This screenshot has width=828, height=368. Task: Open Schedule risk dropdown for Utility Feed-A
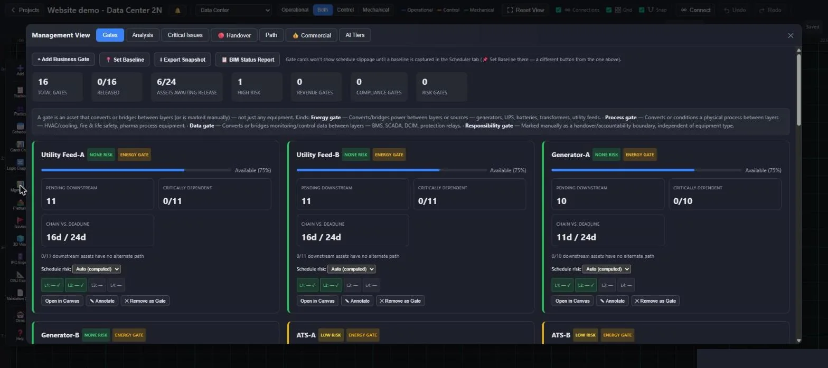point(96,269)
